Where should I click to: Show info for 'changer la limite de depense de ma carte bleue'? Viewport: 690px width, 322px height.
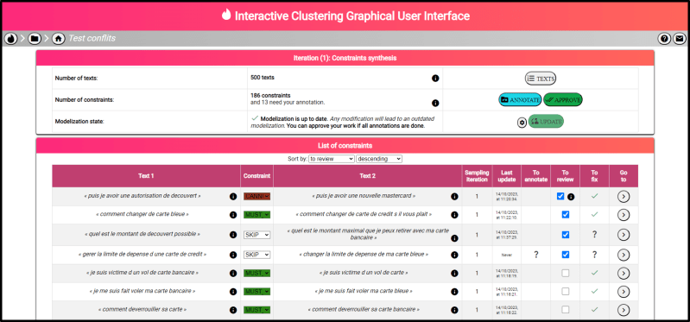(x=454, y=255)
